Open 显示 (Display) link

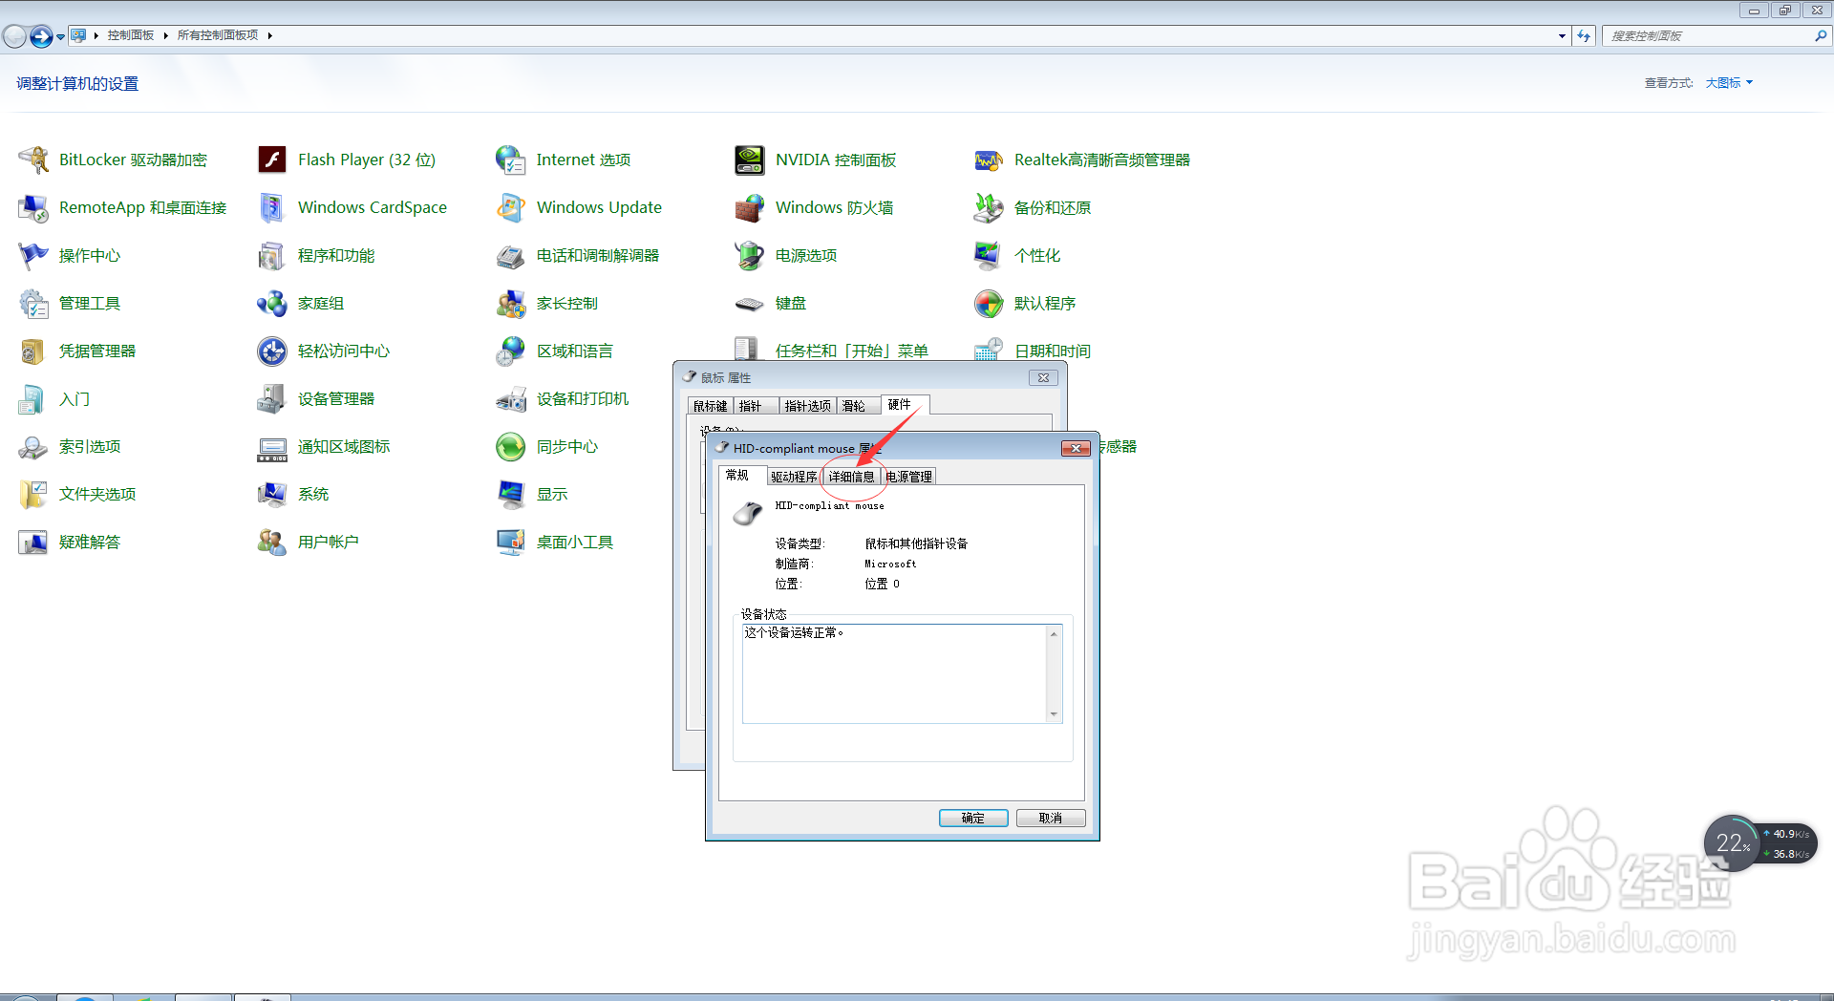click(552, 494)
